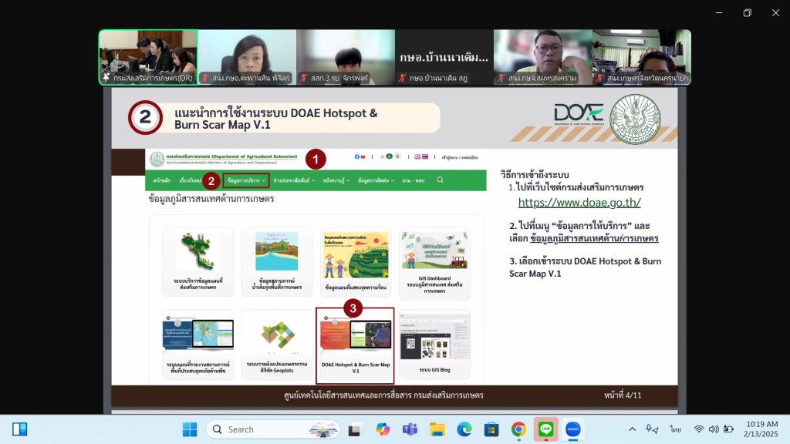
Task: Click the Department of Agricultural Extension site title
Action: [231, 156]
